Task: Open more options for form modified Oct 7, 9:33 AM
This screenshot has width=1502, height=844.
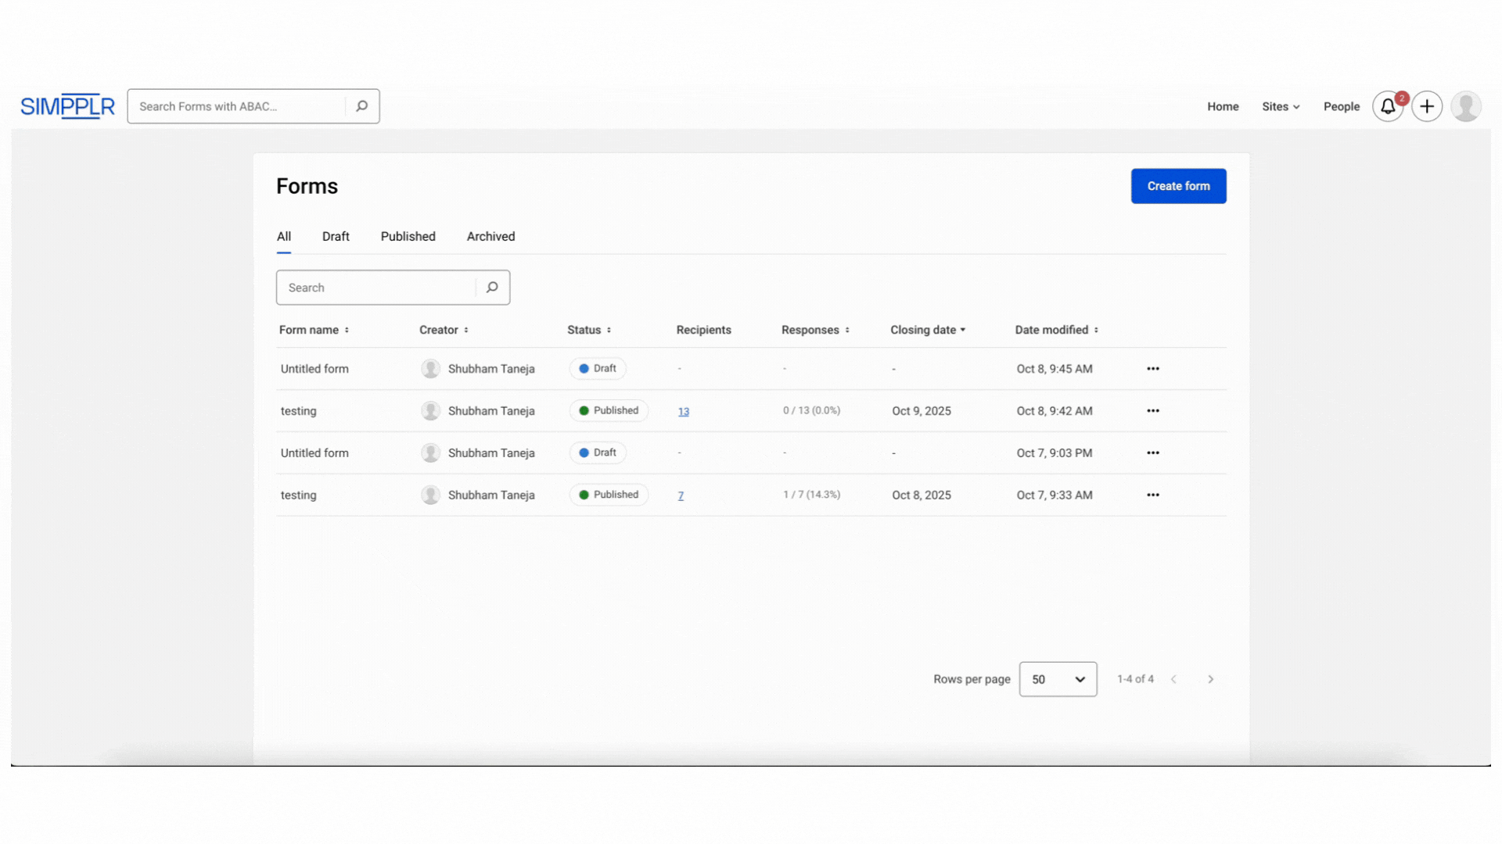Action: [1153, 495]
